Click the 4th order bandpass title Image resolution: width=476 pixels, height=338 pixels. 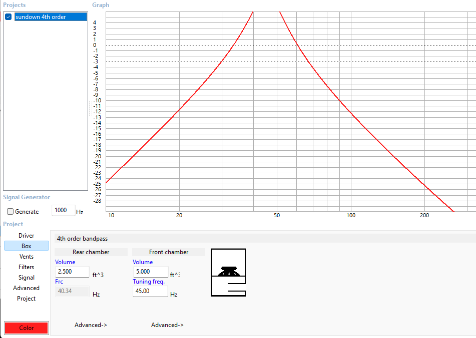coord(82,239)
